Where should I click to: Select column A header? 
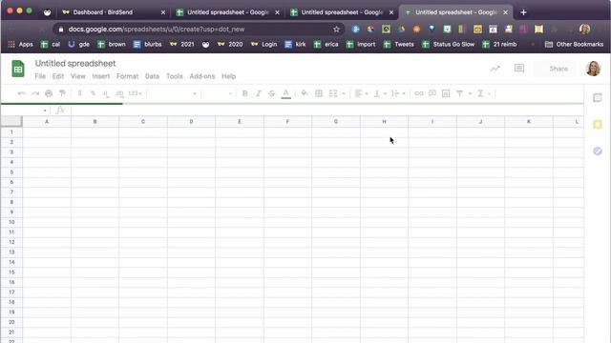click(x=47, y=122)
